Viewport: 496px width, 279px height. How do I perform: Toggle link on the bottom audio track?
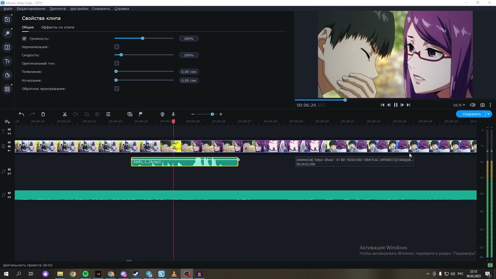(9, 197)
